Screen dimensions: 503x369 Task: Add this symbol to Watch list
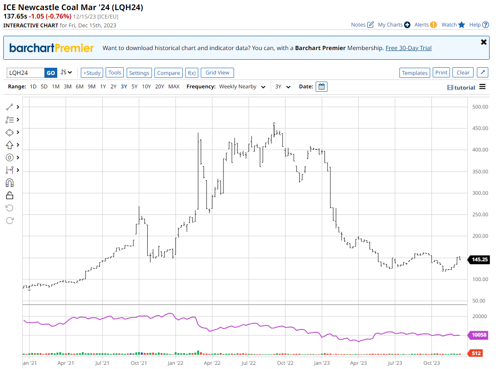pyautogui.click(x=453, y=25)
